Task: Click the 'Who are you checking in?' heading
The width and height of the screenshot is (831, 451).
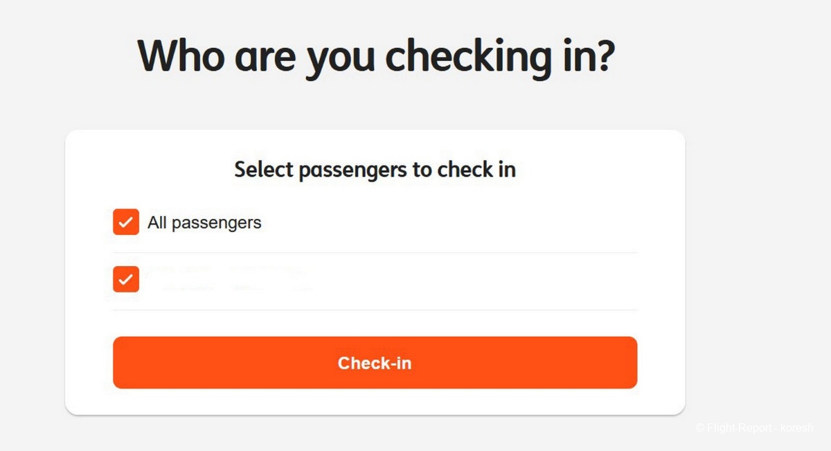Action: pyautogui.click(x=376, y=55)
